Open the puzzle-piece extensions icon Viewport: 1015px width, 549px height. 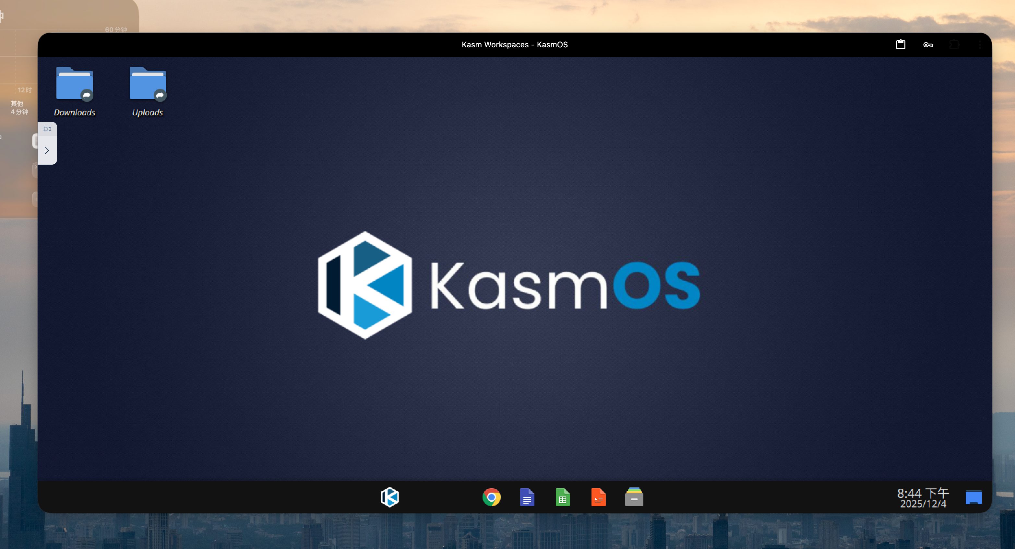(x=954, y=44)
